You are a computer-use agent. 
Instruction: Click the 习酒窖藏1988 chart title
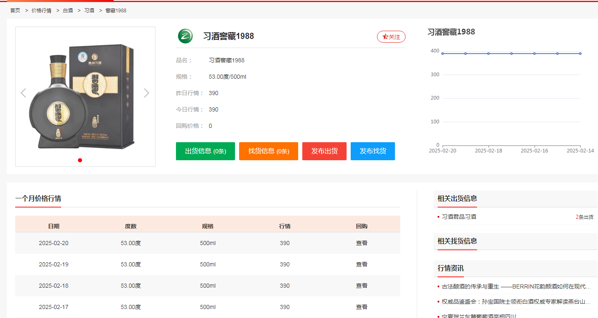[451, 32]
